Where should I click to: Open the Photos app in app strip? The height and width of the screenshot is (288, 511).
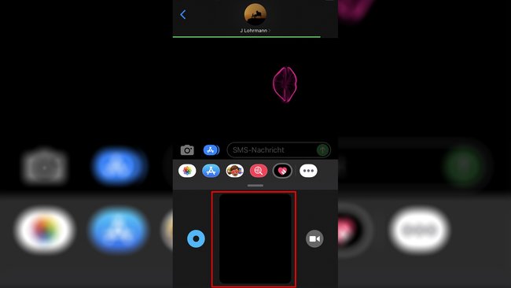coord(187,171)
